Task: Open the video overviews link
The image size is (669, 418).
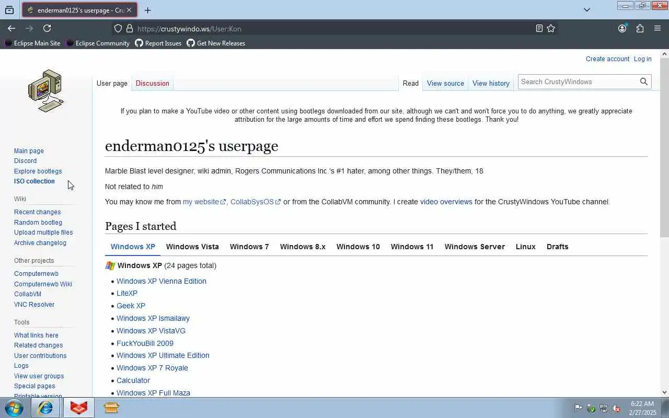Action: tap(446, 202)
